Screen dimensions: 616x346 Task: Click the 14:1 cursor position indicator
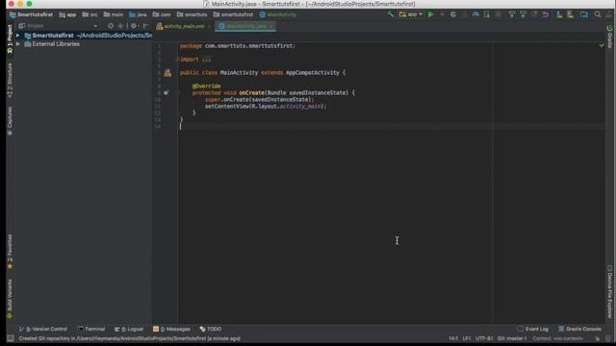coord(453,338)
